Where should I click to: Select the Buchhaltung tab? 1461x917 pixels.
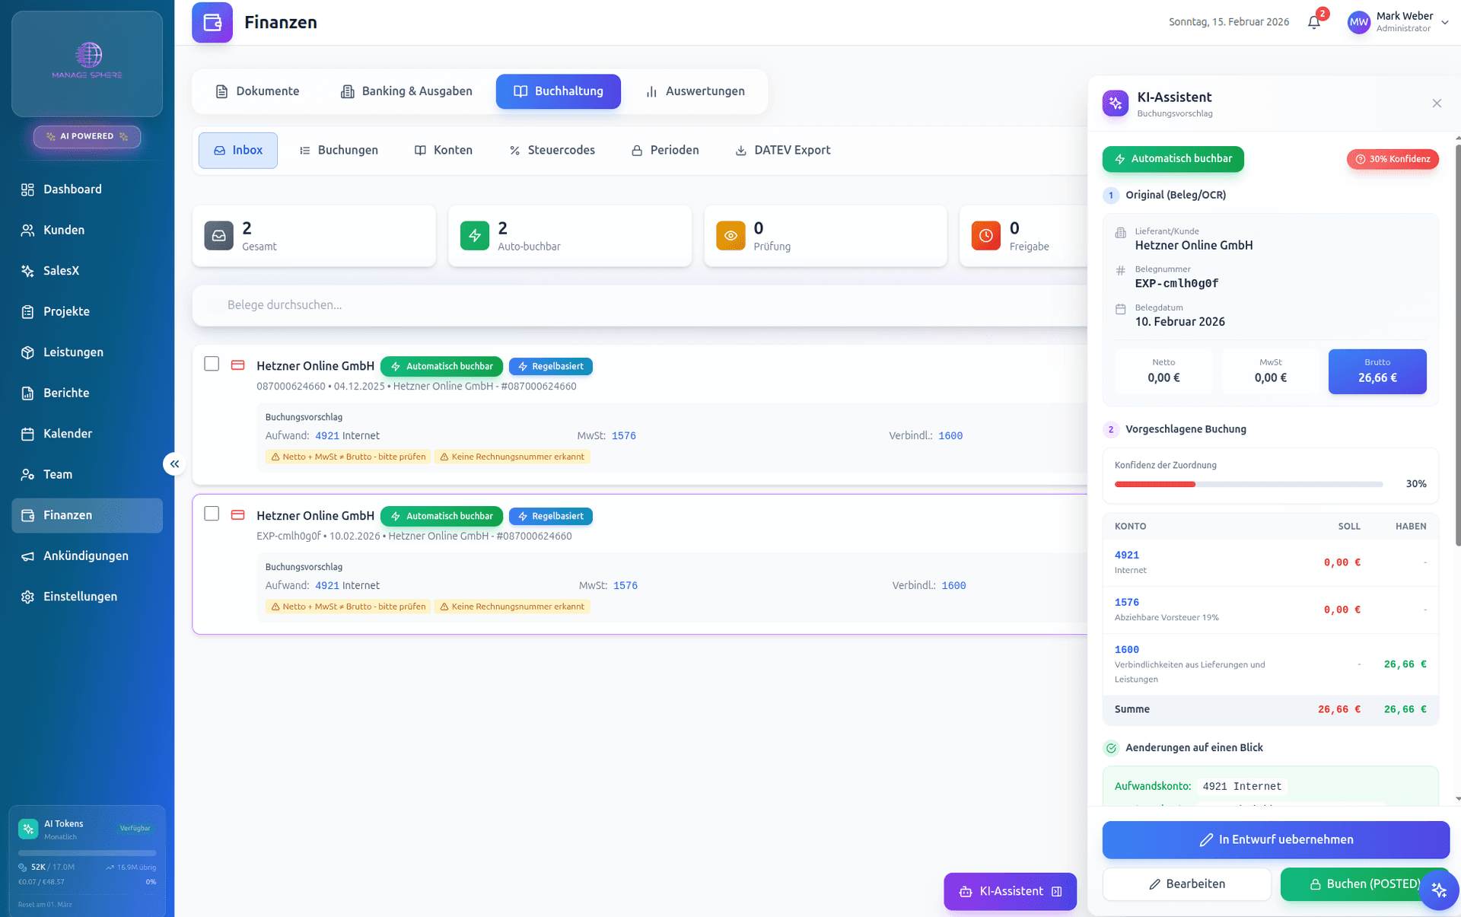point(559,91)
